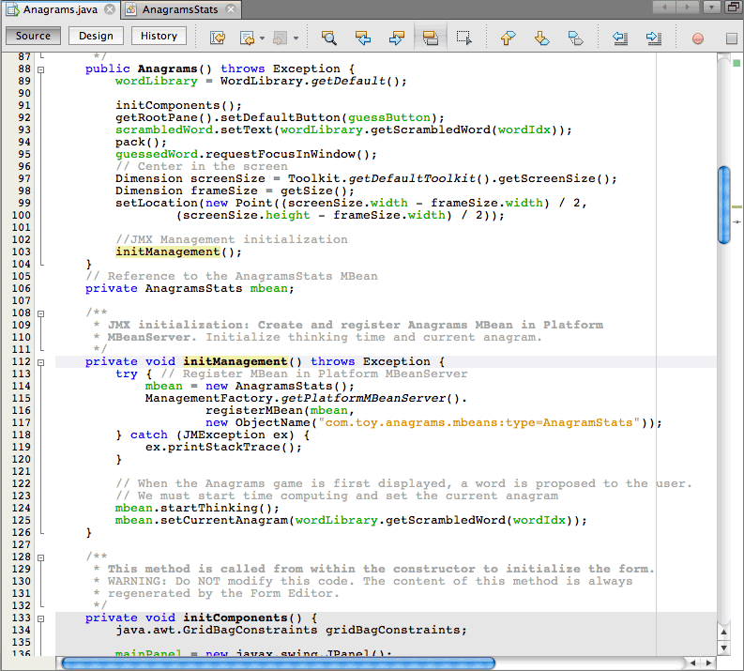Toggle bookmark on current line
The width and height of the screenshot is (744, 671).
click(x=575, y=38)
